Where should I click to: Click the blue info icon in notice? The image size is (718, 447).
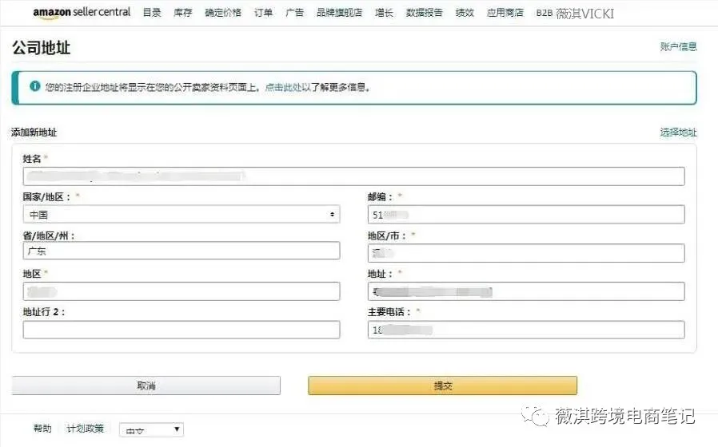(x=35, y=86)
